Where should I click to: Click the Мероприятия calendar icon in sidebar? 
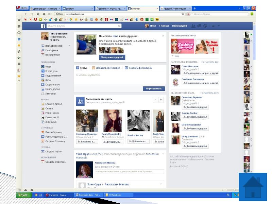click(43, 55)
